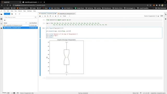
Task: Restart the kernel with circular arrow
Action: [x=58, y=16]
